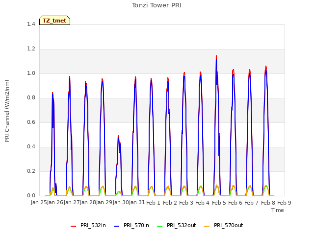
Task: Click the green PRI_532out legend swatch
Action: coord(160,226)
